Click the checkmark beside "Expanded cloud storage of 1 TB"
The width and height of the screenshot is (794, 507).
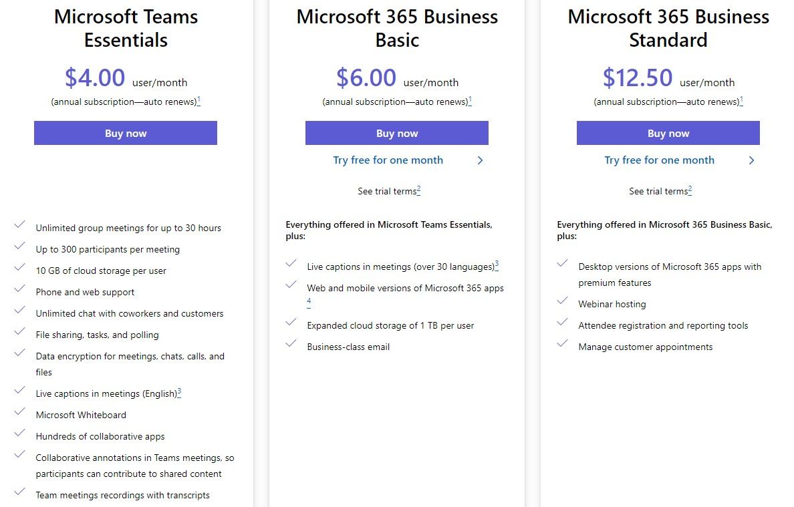291,324
